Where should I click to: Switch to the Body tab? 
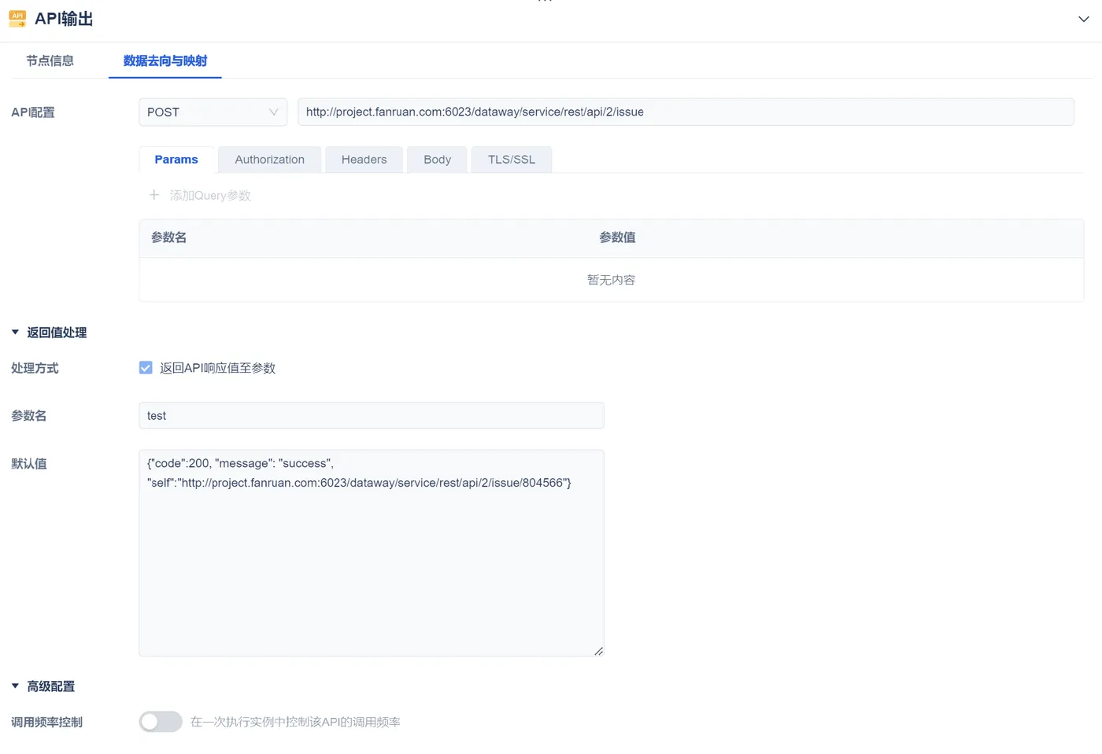[x=437, y=160]
